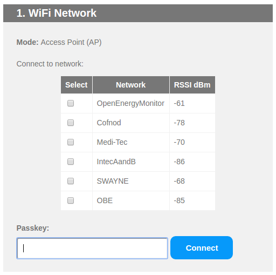Tick the Cofnod network checkbox
The width and height of the screenshot is (276, 275).
71,123
